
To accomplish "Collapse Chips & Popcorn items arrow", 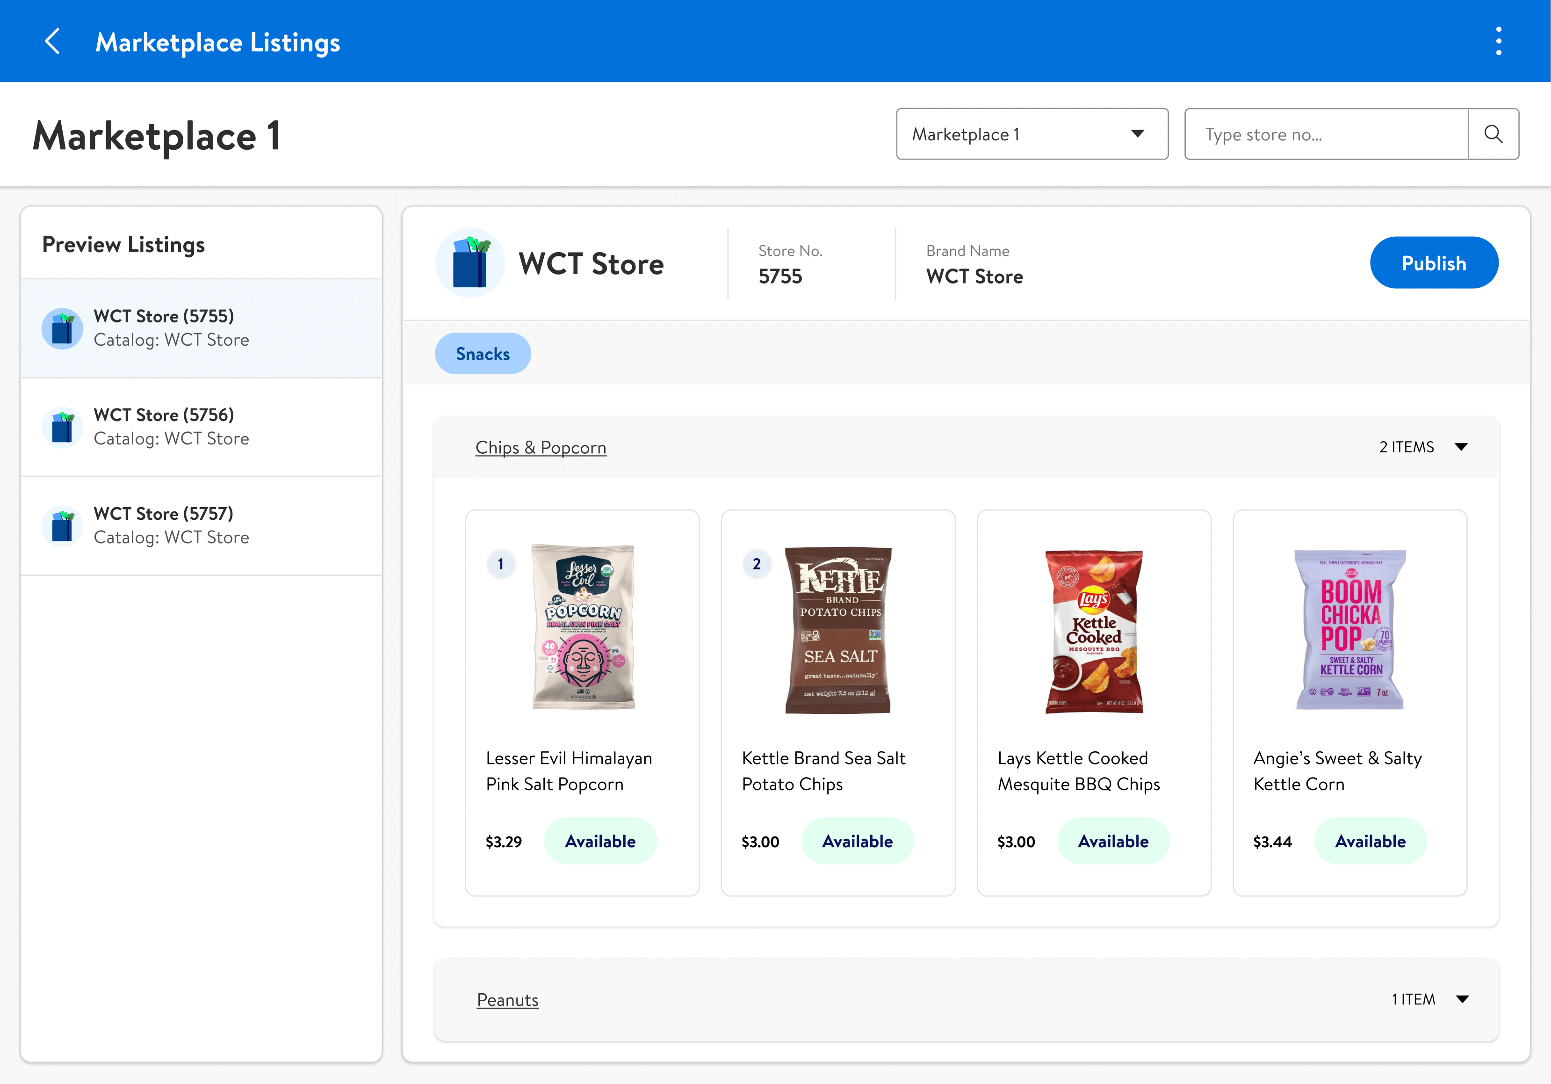I will coord(1461,447).
